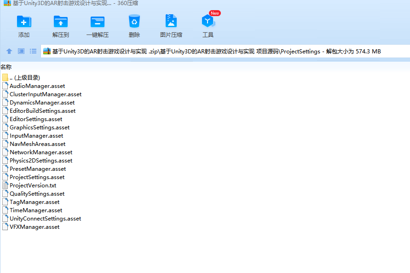Screen dimensions: 410x273
Task: Go up one level with the up arrow icon
Action: coord(9,51)
